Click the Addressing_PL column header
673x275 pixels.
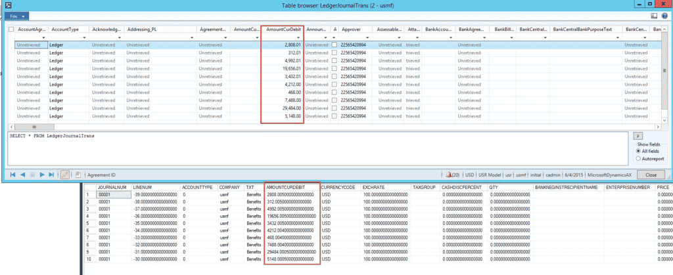click(x=141, y=30)
